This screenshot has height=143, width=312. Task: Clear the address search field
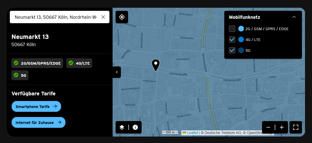pyautogui.click(x=103, y=17)
